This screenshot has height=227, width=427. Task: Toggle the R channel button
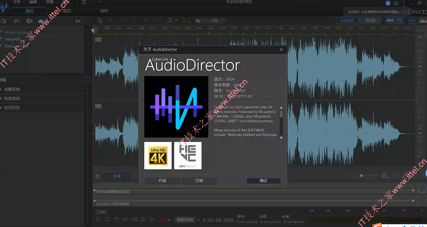98,106
